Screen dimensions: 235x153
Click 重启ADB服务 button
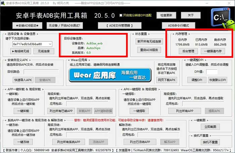tap(149, 50)
